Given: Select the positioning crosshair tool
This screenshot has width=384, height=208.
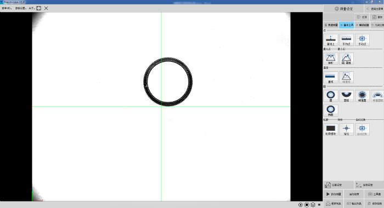Looking at the screenshot, I should tap(346, 130).
